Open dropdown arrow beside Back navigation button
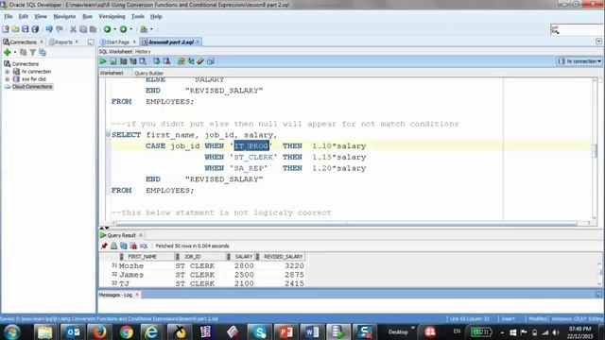Viewport: 605px width, 340px height. pyautogui.click(x=115, y=29)
